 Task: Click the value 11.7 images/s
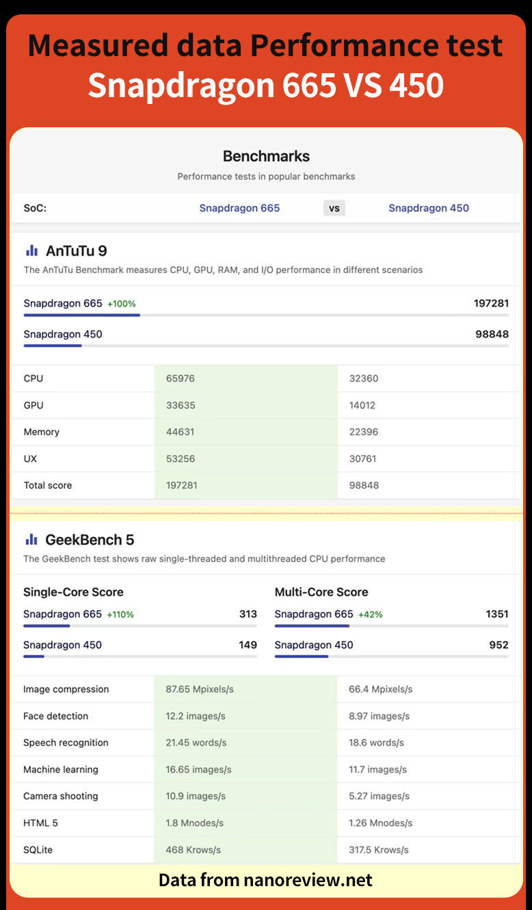(377, 769)
